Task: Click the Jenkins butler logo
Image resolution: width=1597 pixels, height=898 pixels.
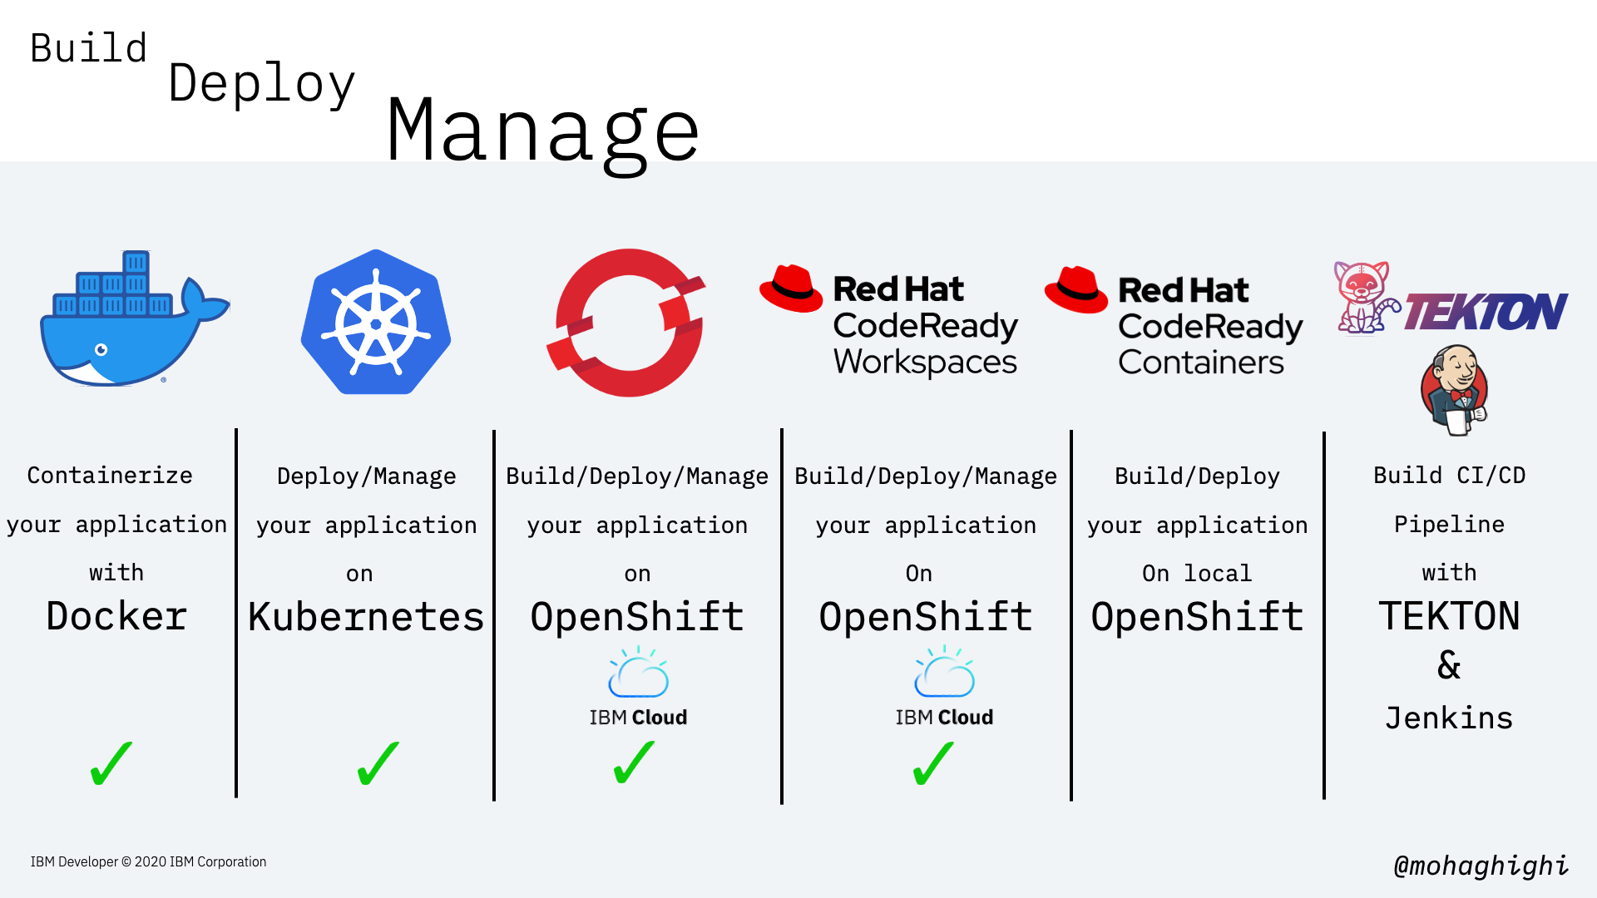Action: pos(1454,391)
